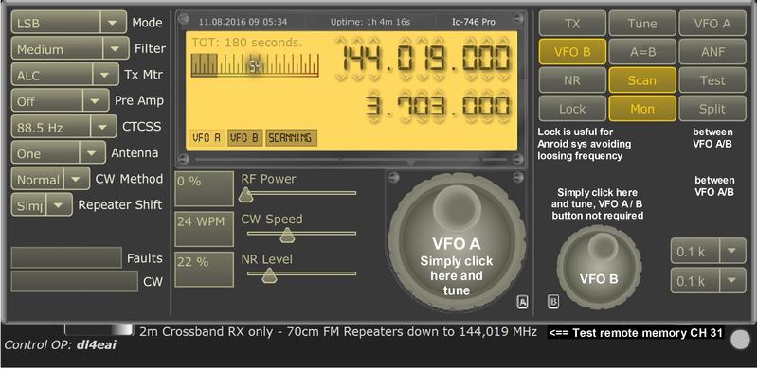757x369 pixels.
Task: Click the RF Power 0 % value box
Action: click(x=205, y=188)
